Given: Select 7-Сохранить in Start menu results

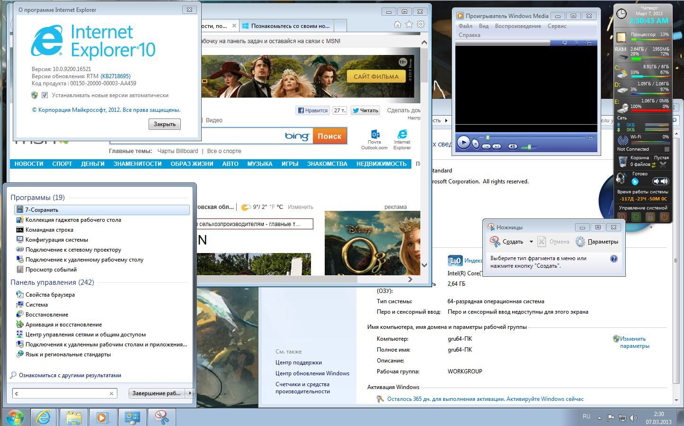Looking at the screenshot, I should click(102, 210).
